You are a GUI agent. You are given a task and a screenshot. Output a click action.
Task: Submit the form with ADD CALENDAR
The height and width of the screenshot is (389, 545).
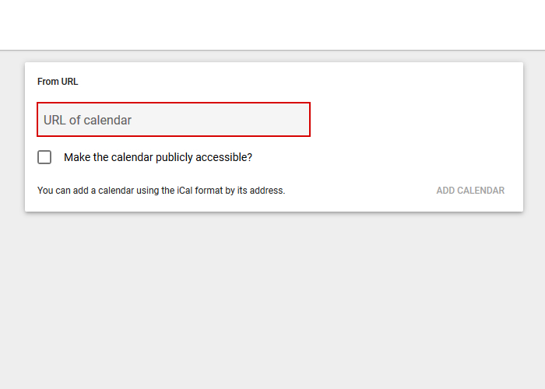point(470,191)
